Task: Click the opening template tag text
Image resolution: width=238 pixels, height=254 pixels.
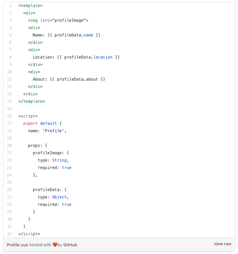Action: [x=30, y=6]
